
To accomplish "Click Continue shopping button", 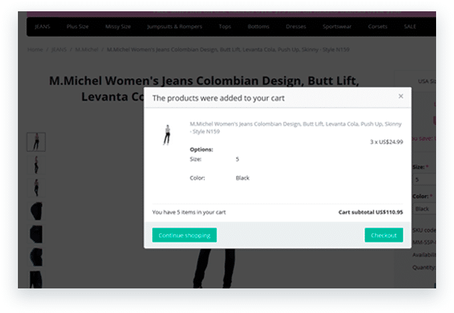I will (x=185, y=235).
